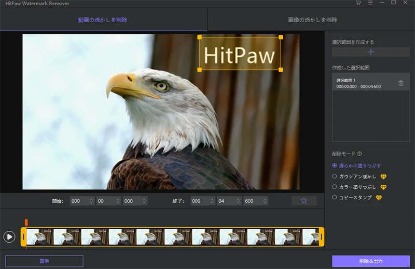Select the カラー塗りつぶし radio option

pos(335,187)
